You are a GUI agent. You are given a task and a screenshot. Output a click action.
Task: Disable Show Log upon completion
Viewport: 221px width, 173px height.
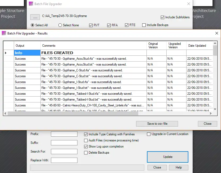click(x=86, y=146)
